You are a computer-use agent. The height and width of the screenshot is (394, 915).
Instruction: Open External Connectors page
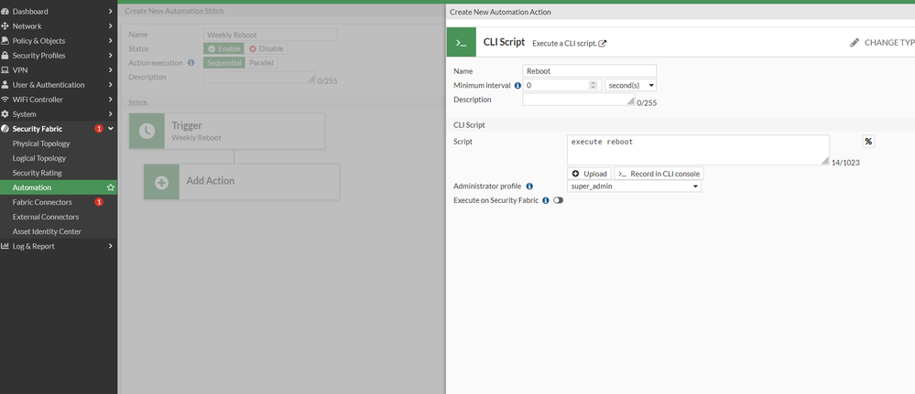[46, 217]
